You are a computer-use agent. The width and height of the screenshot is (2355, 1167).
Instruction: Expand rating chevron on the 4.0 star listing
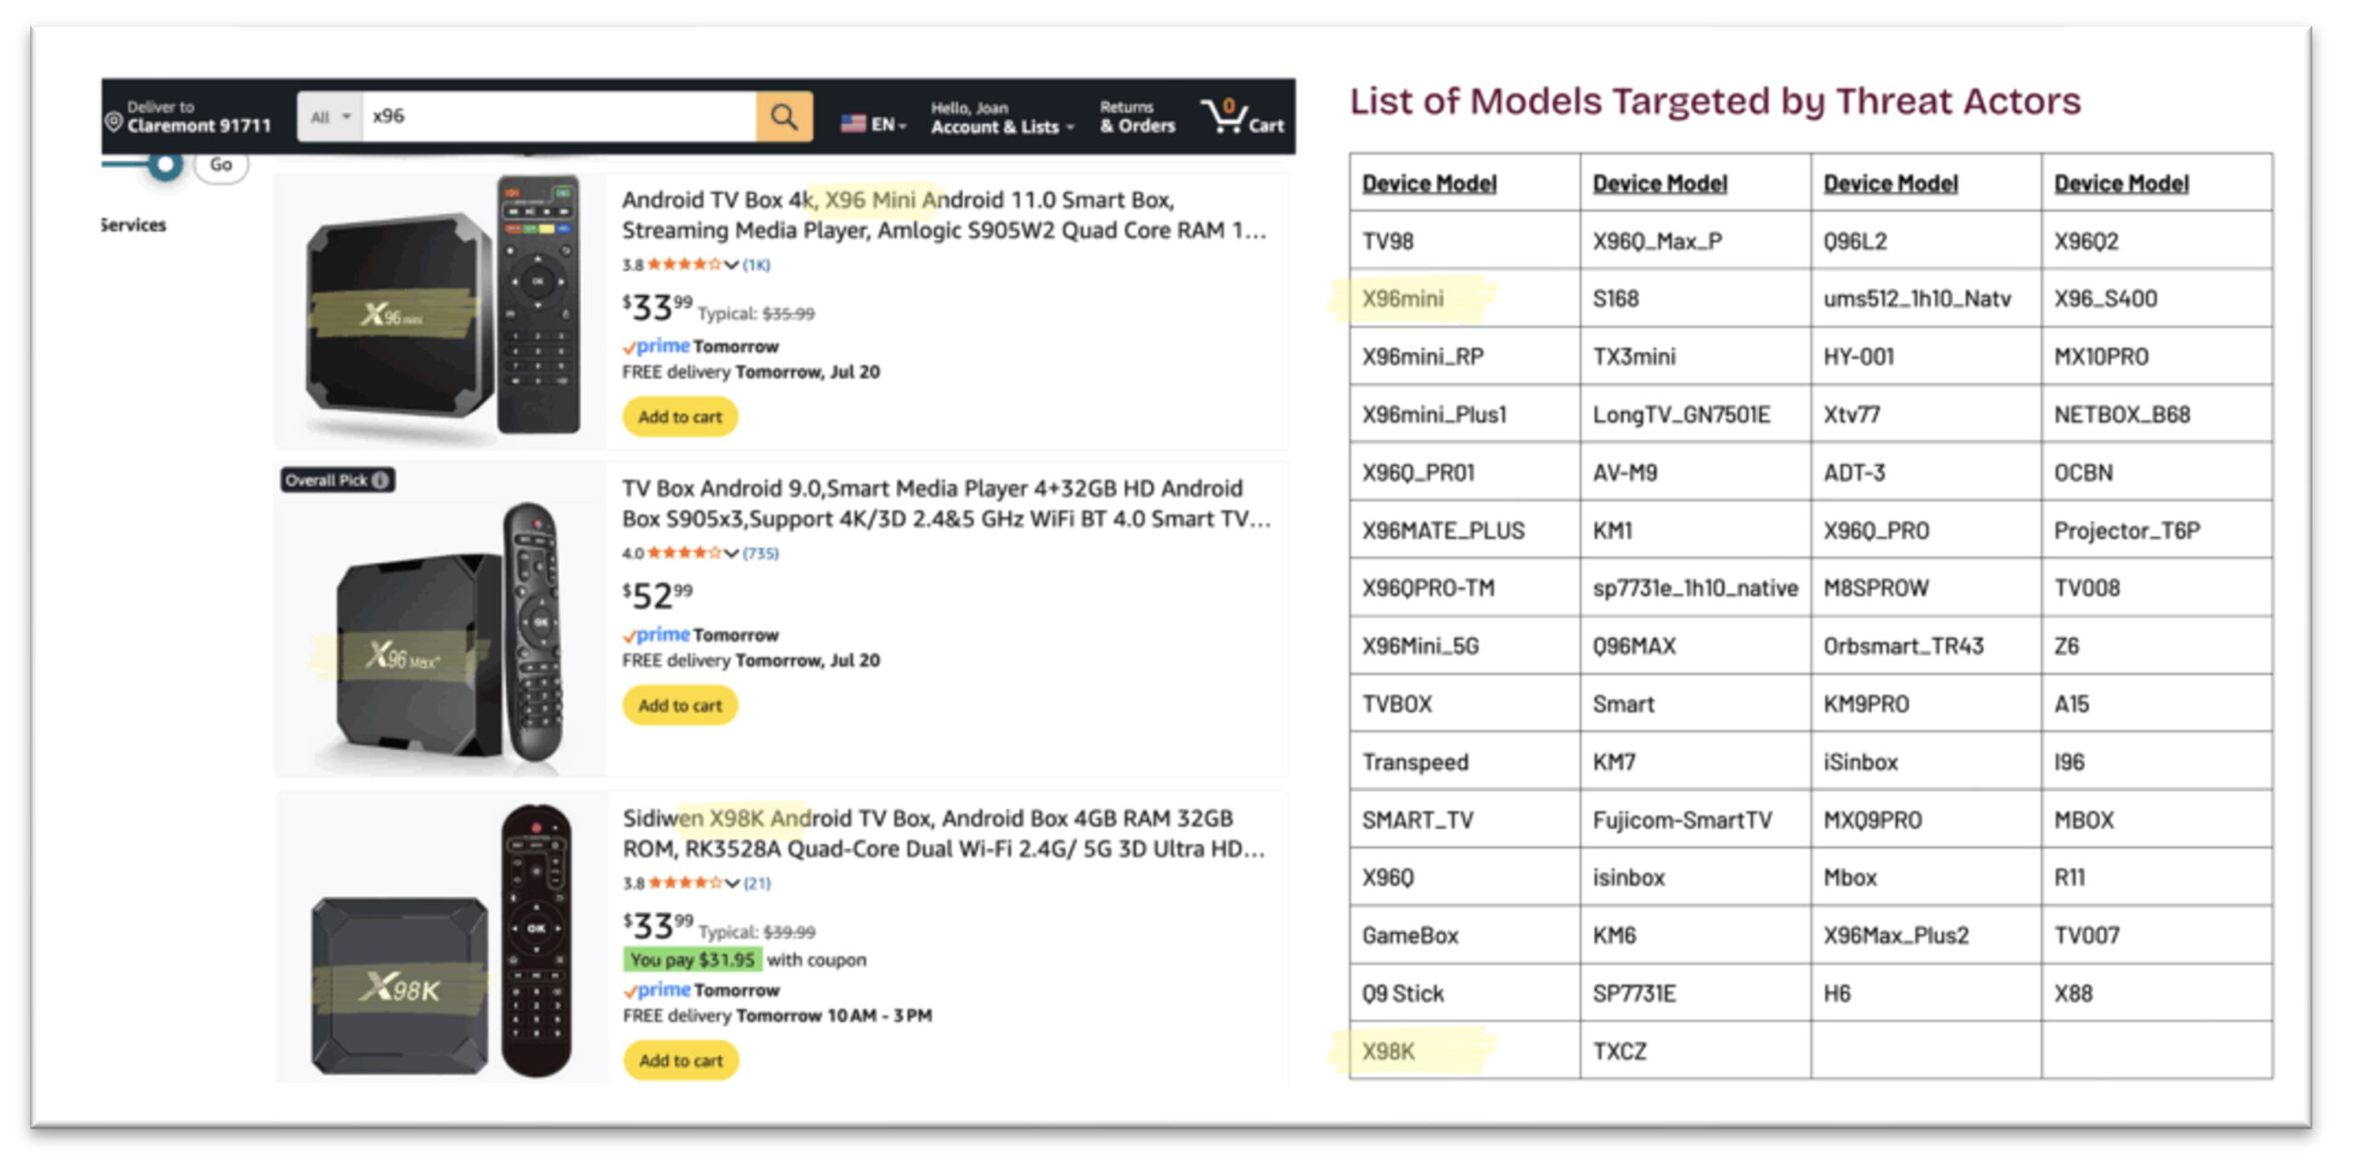coord(731,554)
